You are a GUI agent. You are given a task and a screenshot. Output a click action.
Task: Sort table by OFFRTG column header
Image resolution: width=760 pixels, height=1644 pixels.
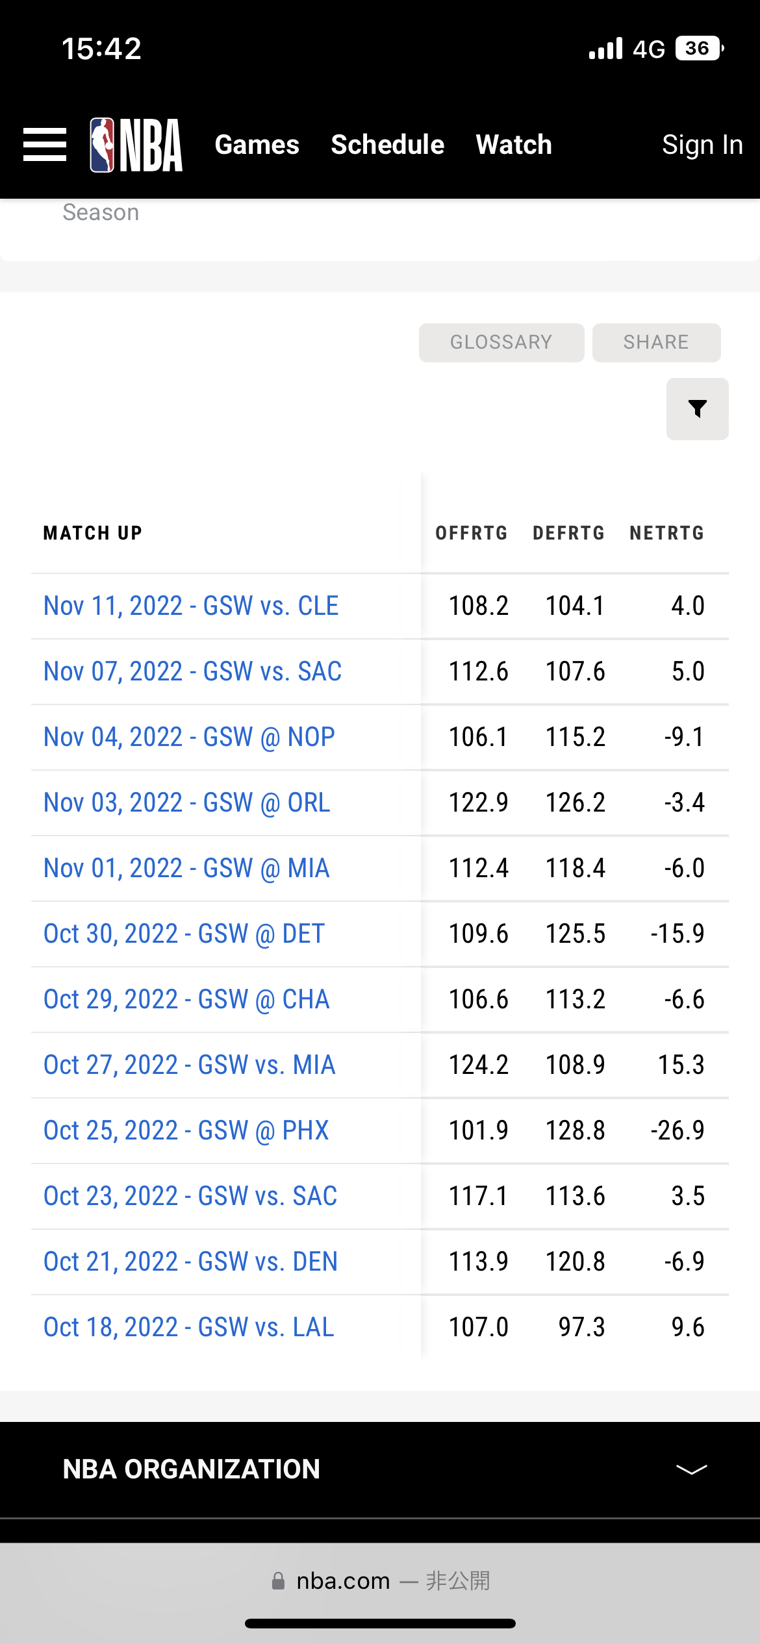(x=472, y=533)
